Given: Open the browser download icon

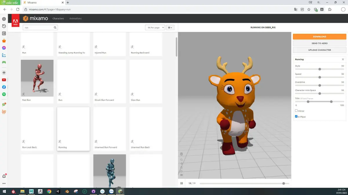Looking at the screenshot, I should [x=322, y=9].
